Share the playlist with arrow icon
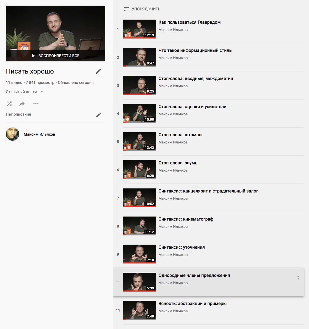 point(22,104)
